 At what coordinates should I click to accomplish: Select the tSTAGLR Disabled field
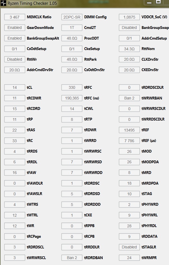pyautogui.click(x=129, y=247)
